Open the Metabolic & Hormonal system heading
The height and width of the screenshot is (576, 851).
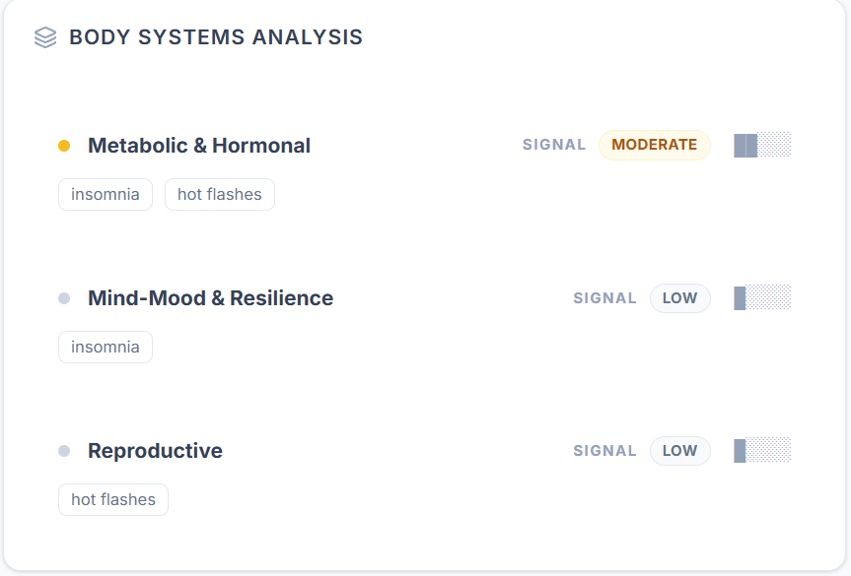[199, 146]
